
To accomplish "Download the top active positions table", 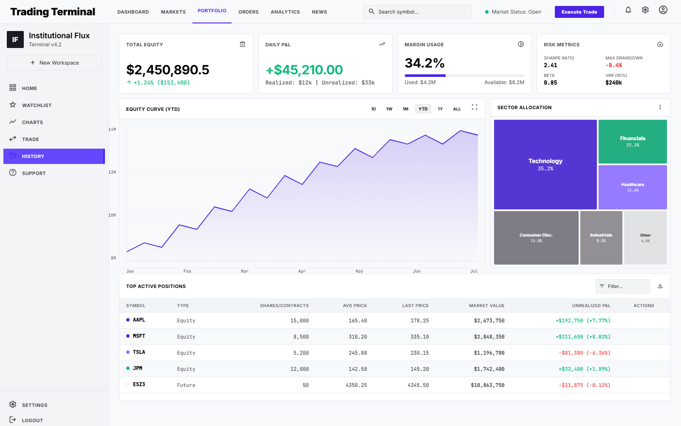I will (660, 286).
